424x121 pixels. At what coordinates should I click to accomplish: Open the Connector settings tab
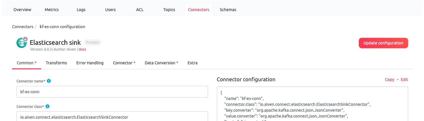[124, 63]
